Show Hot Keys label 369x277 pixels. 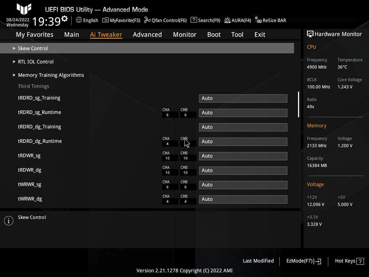[345, 261]
